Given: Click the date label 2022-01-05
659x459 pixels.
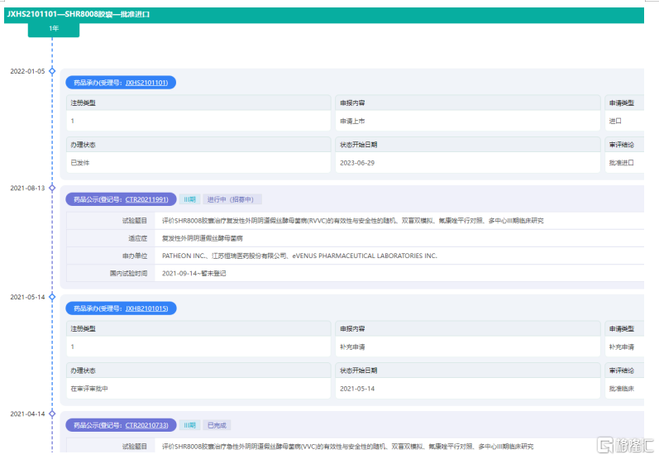Looking at the screenshot, I should 27,71.
